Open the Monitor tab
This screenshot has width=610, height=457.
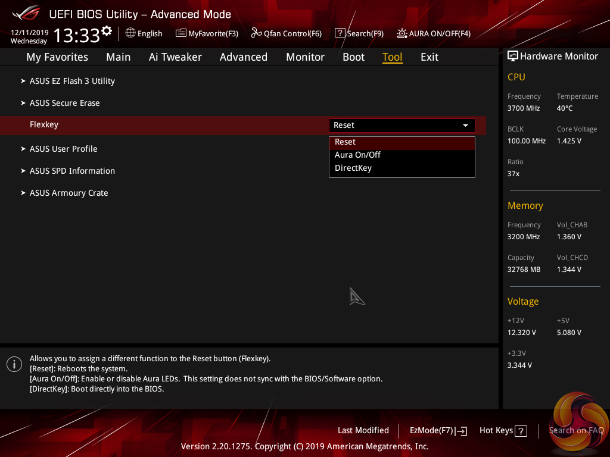point(305,57)
